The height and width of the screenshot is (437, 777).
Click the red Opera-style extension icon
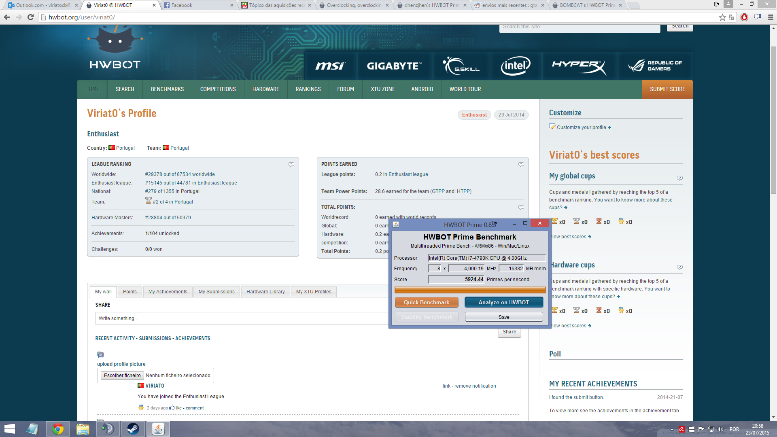(x=744, y=17)
